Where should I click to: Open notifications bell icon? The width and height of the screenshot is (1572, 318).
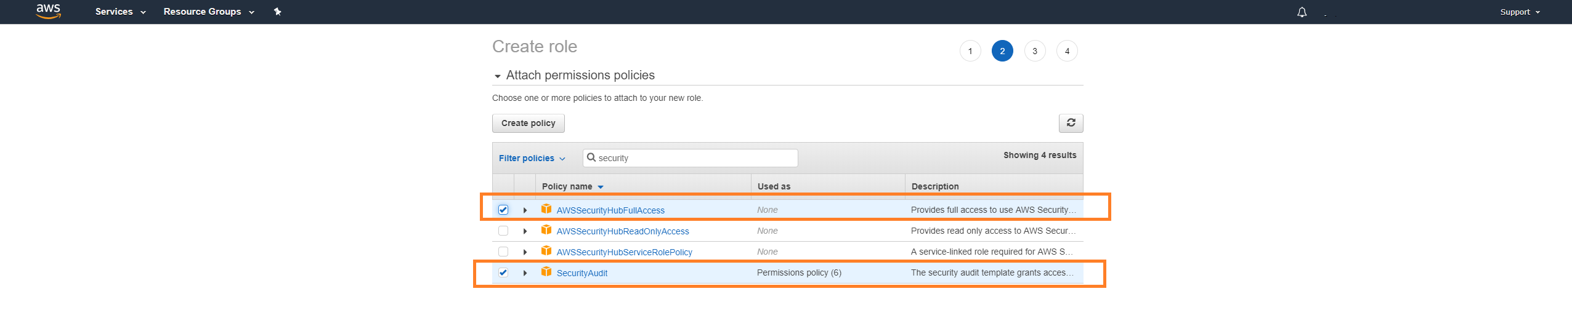pyautogui.click(x=1302, y=12)
